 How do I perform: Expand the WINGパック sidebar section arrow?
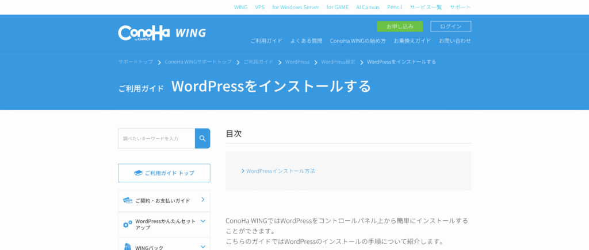pos(202,247)
